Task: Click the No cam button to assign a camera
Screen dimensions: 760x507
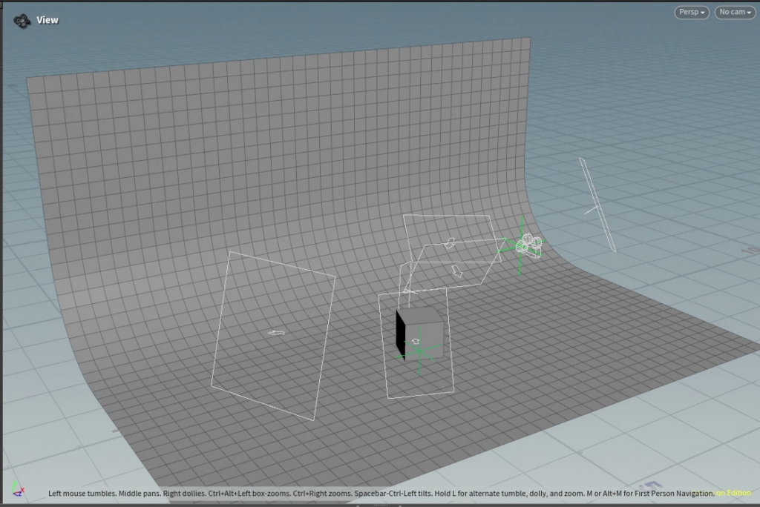Action: click(x=733, y=12)
